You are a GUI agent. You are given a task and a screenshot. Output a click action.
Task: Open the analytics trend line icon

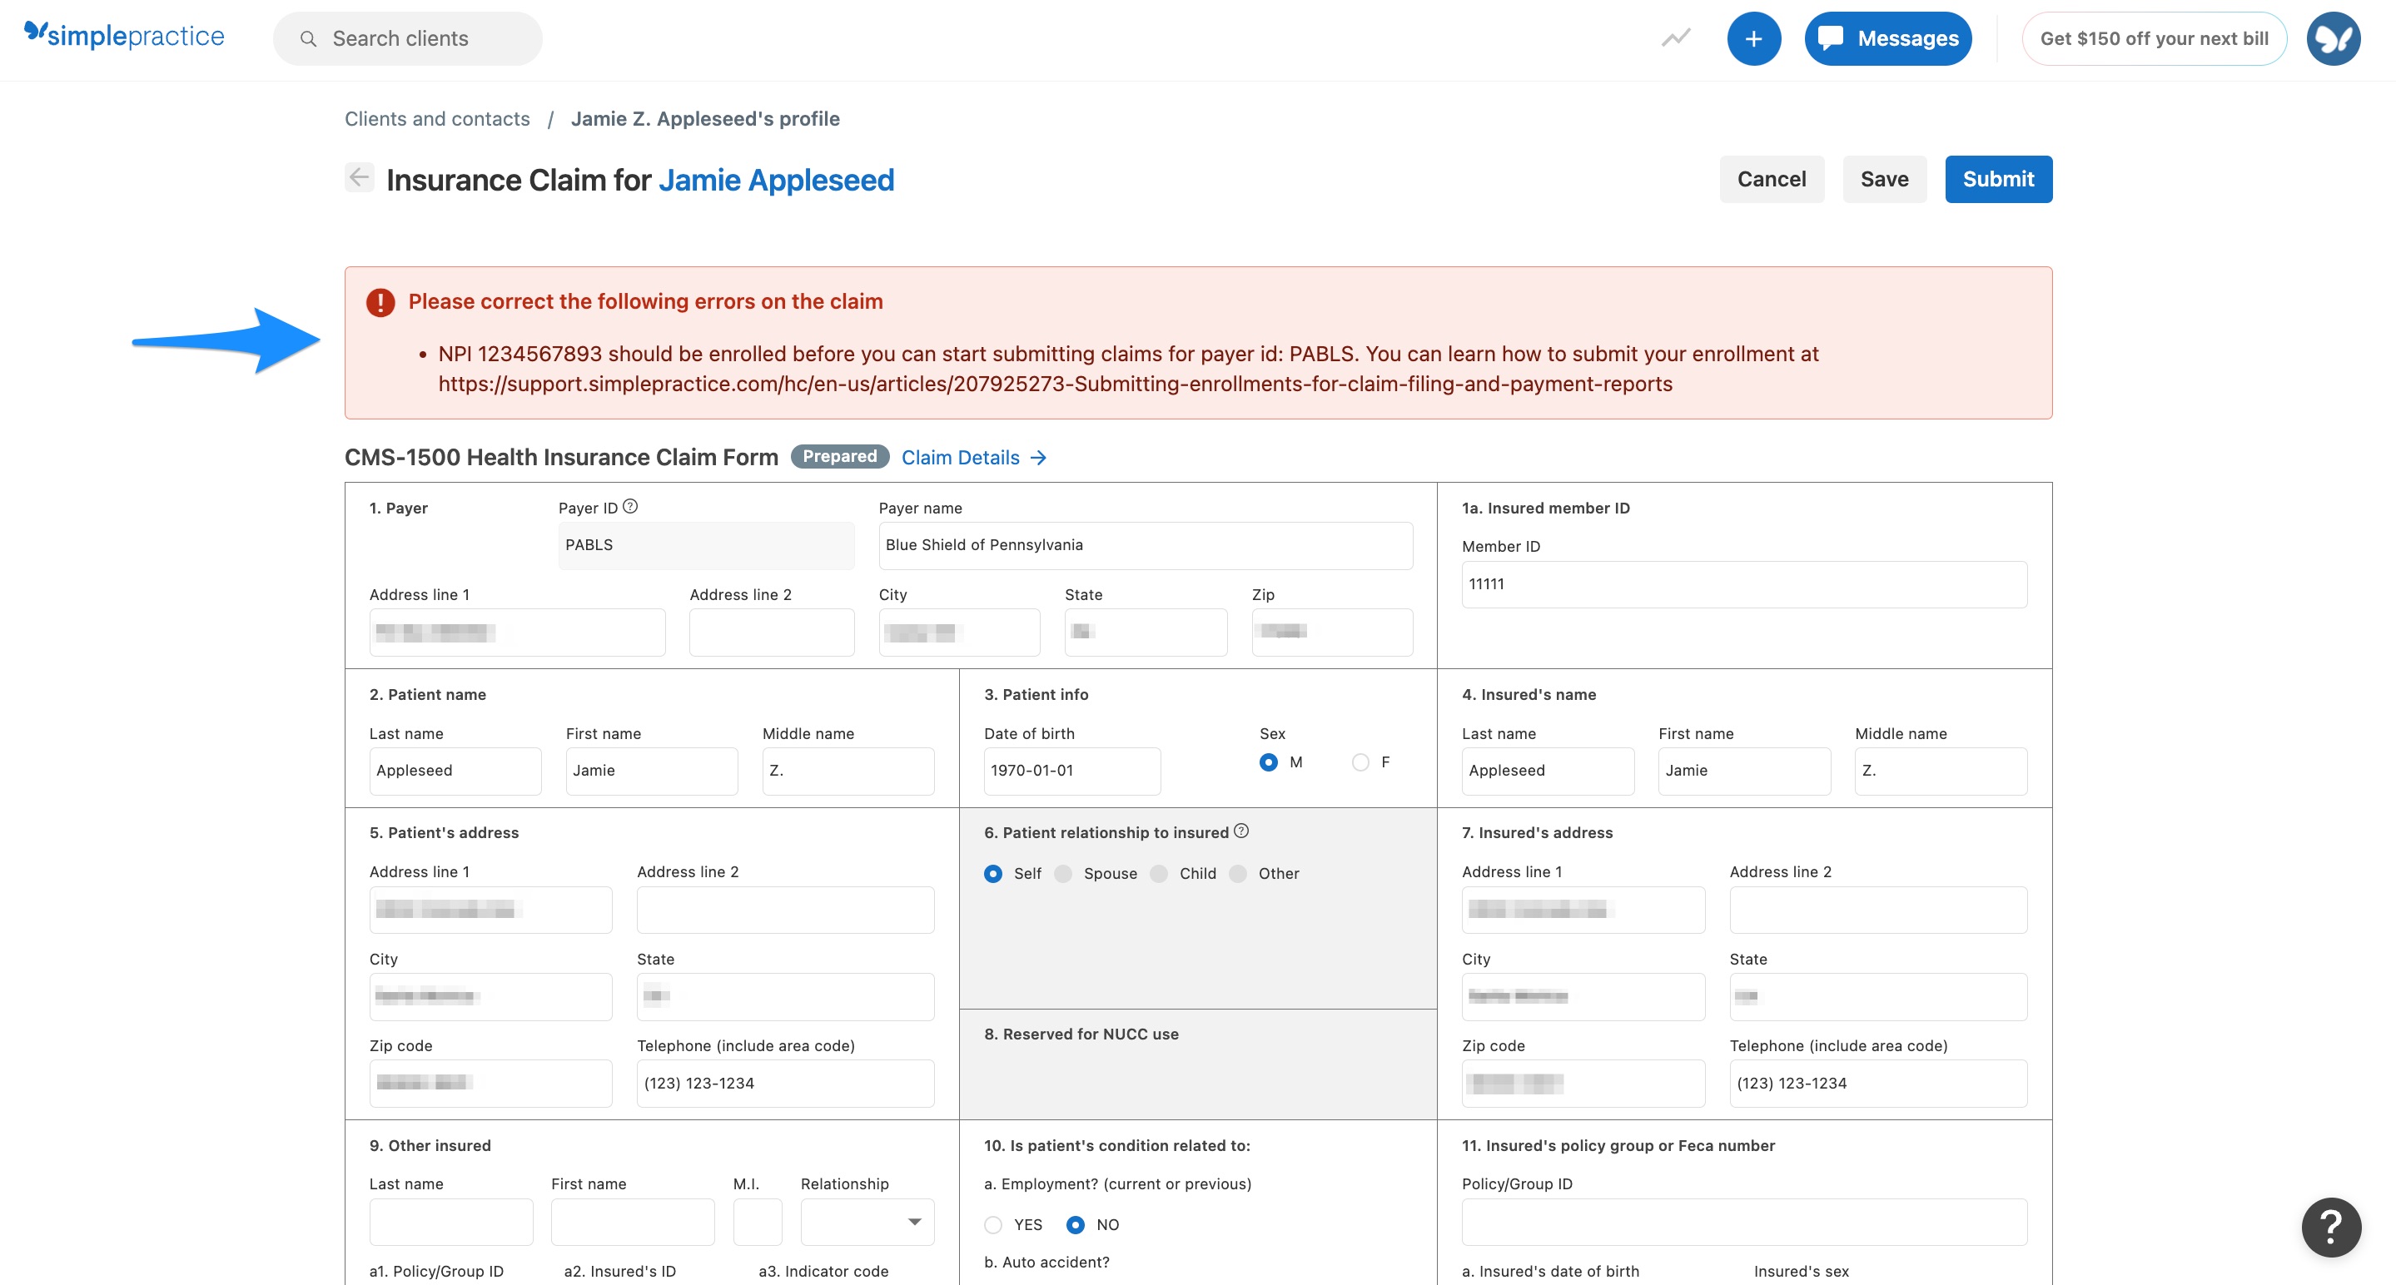pos(1676,38)
